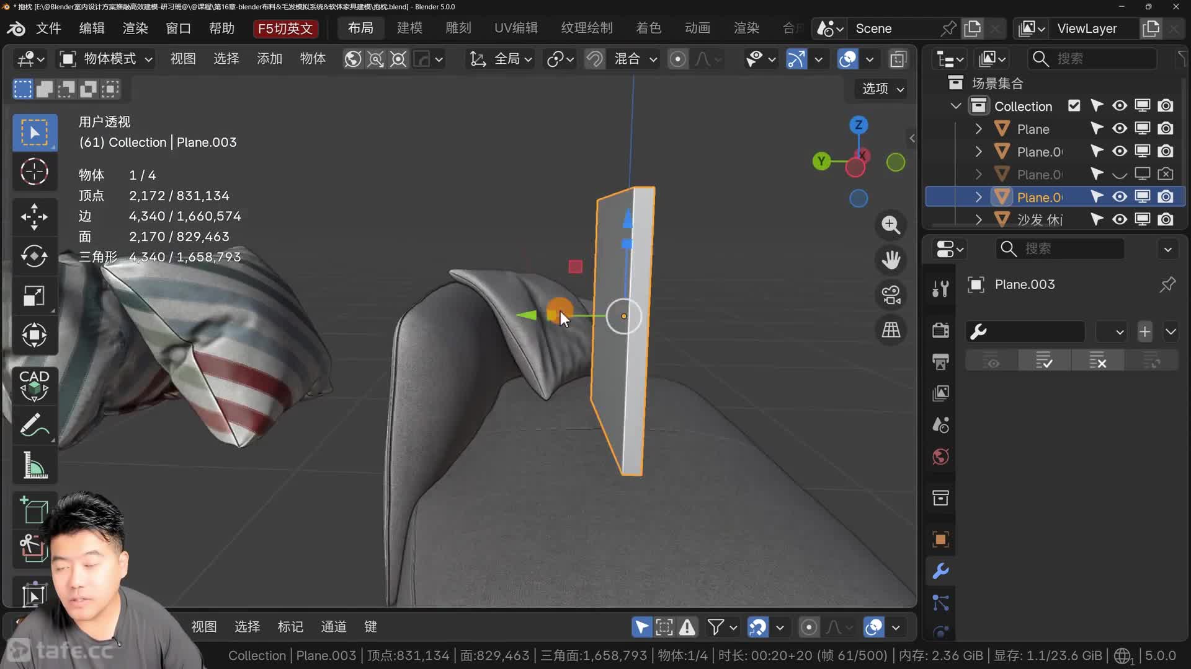Click the green Y axis gizmo ball

coord(821,162)
